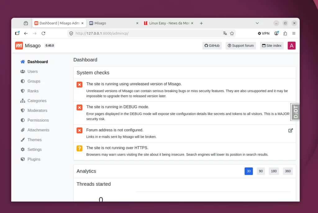The height and width of the screenshot is (213, 318).
Task: Open the user avatar A menu
Action: coord(291,45)
